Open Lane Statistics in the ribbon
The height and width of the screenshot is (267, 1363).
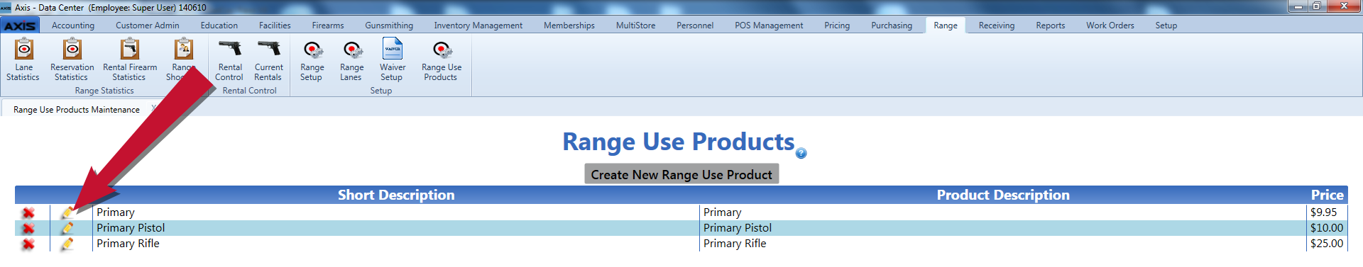click(23, 60)
